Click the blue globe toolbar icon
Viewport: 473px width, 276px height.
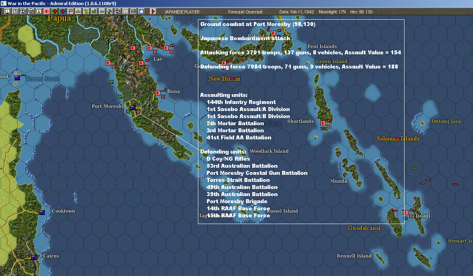point(109,11)
